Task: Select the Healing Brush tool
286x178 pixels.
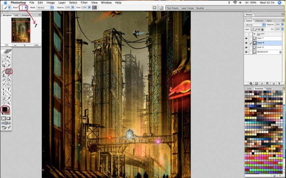Action: (x=4, y=71)
